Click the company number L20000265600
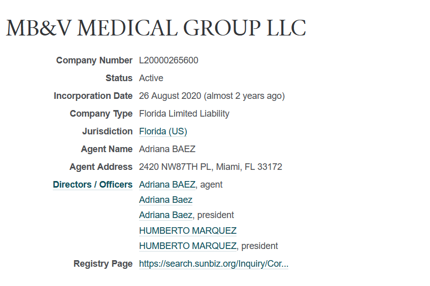 coord(169,60)
